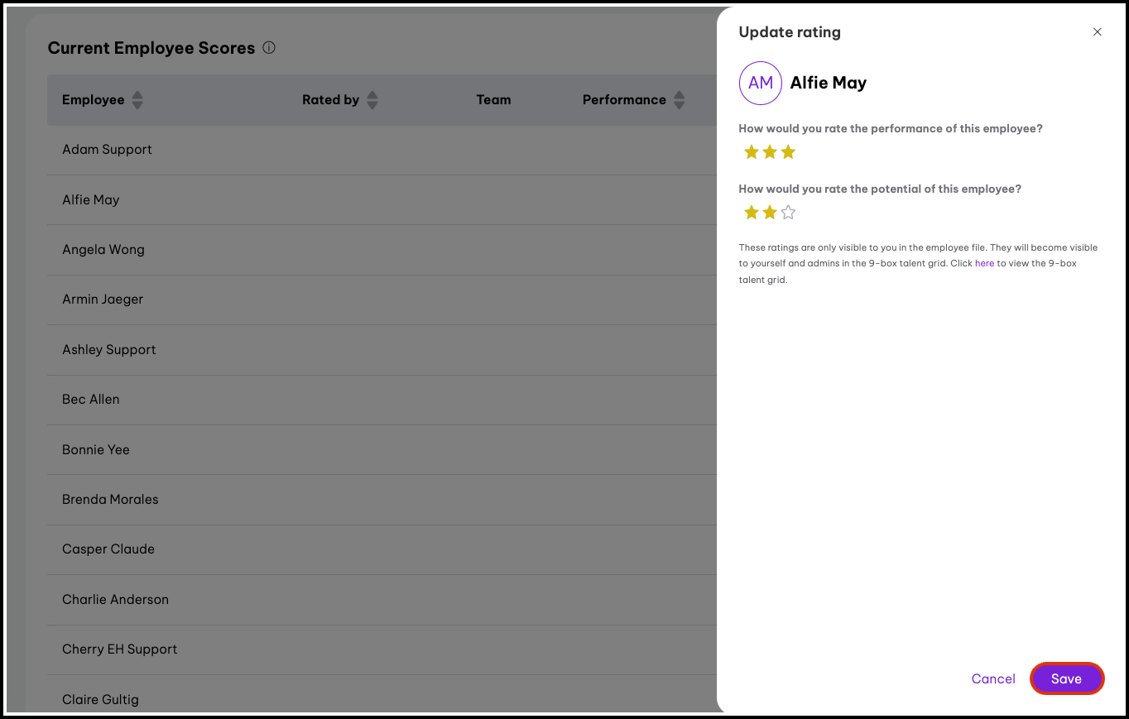Select Casper Claude in the employee list
This screenshot has height=719, width=1129.
tap(108, 549)
